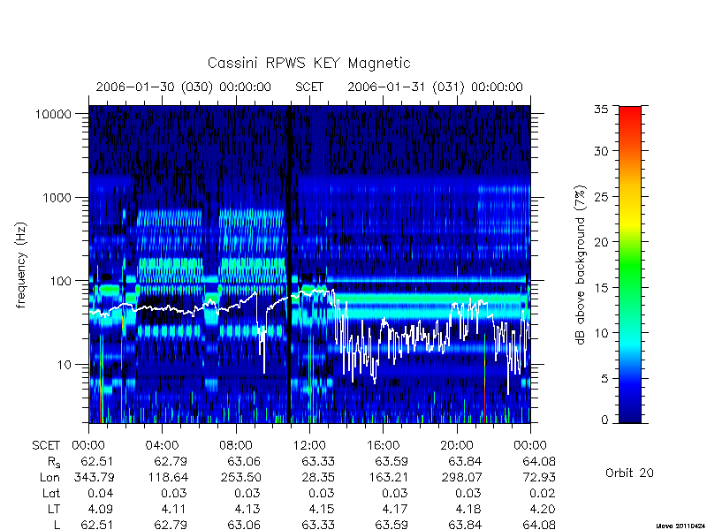Select the start date "2006-01-30 (030) 00:00:00"
Image resolution: width=707 pixels, height=530 pixels.
[x=184, y=87]
